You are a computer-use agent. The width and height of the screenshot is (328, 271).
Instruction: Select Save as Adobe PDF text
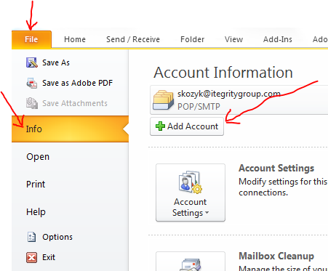point(78,83)
